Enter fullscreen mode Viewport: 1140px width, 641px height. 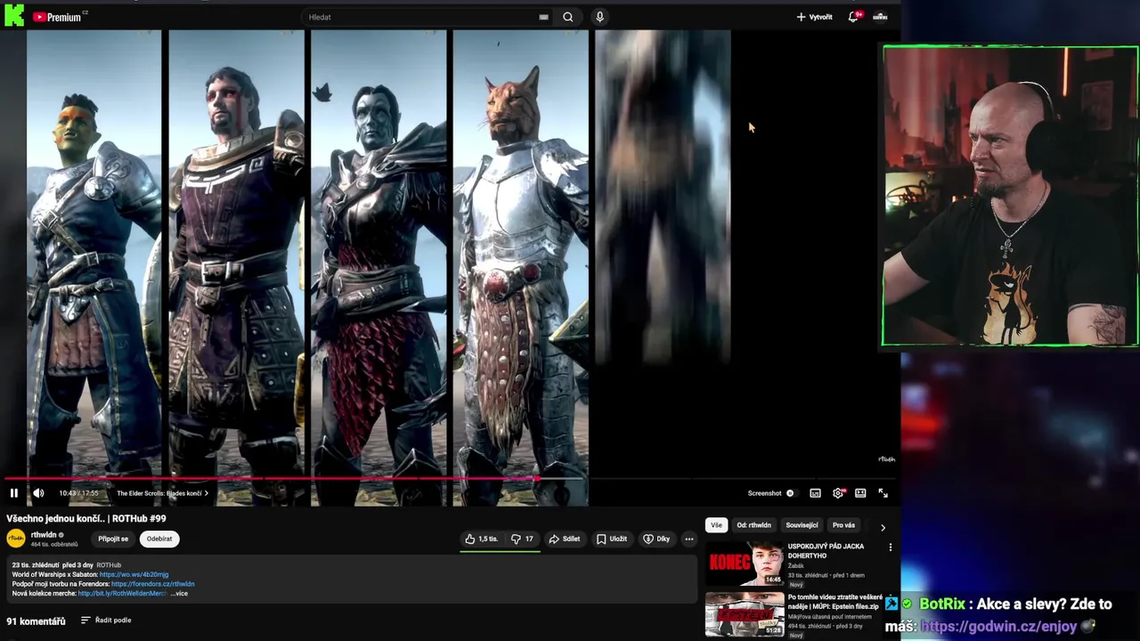(x=883, y=493)
